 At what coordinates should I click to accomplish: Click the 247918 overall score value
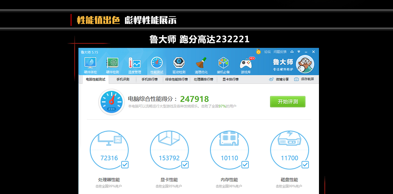(195, 99)
